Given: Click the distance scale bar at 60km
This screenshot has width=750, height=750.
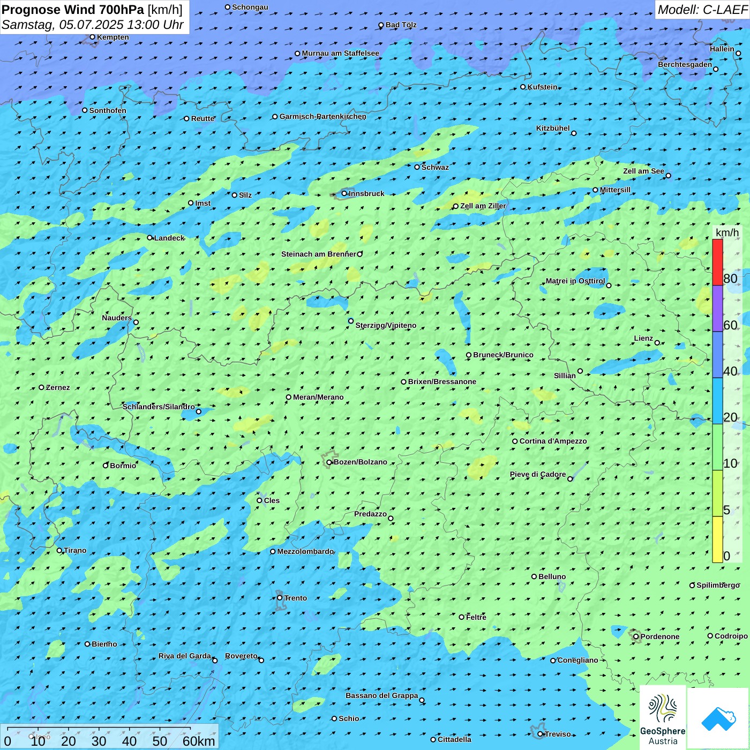Looking at the screenshot, I should click(191, 729).
